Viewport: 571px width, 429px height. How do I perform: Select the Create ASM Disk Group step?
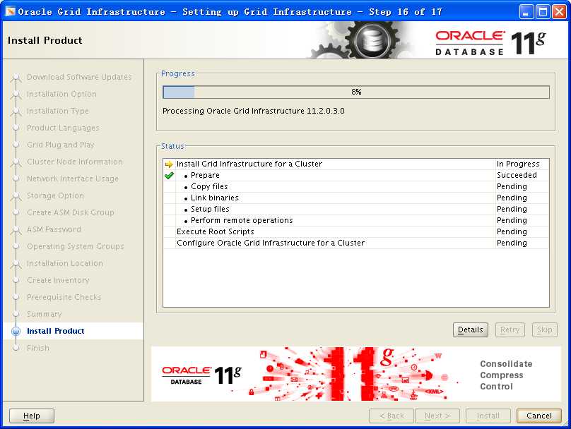[x=70, y=212]
